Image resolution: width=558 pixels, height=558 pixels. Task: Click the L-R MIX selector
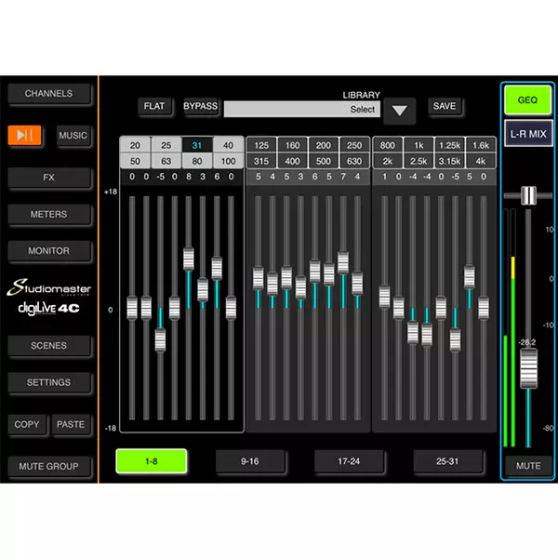[x=527, y=135]
